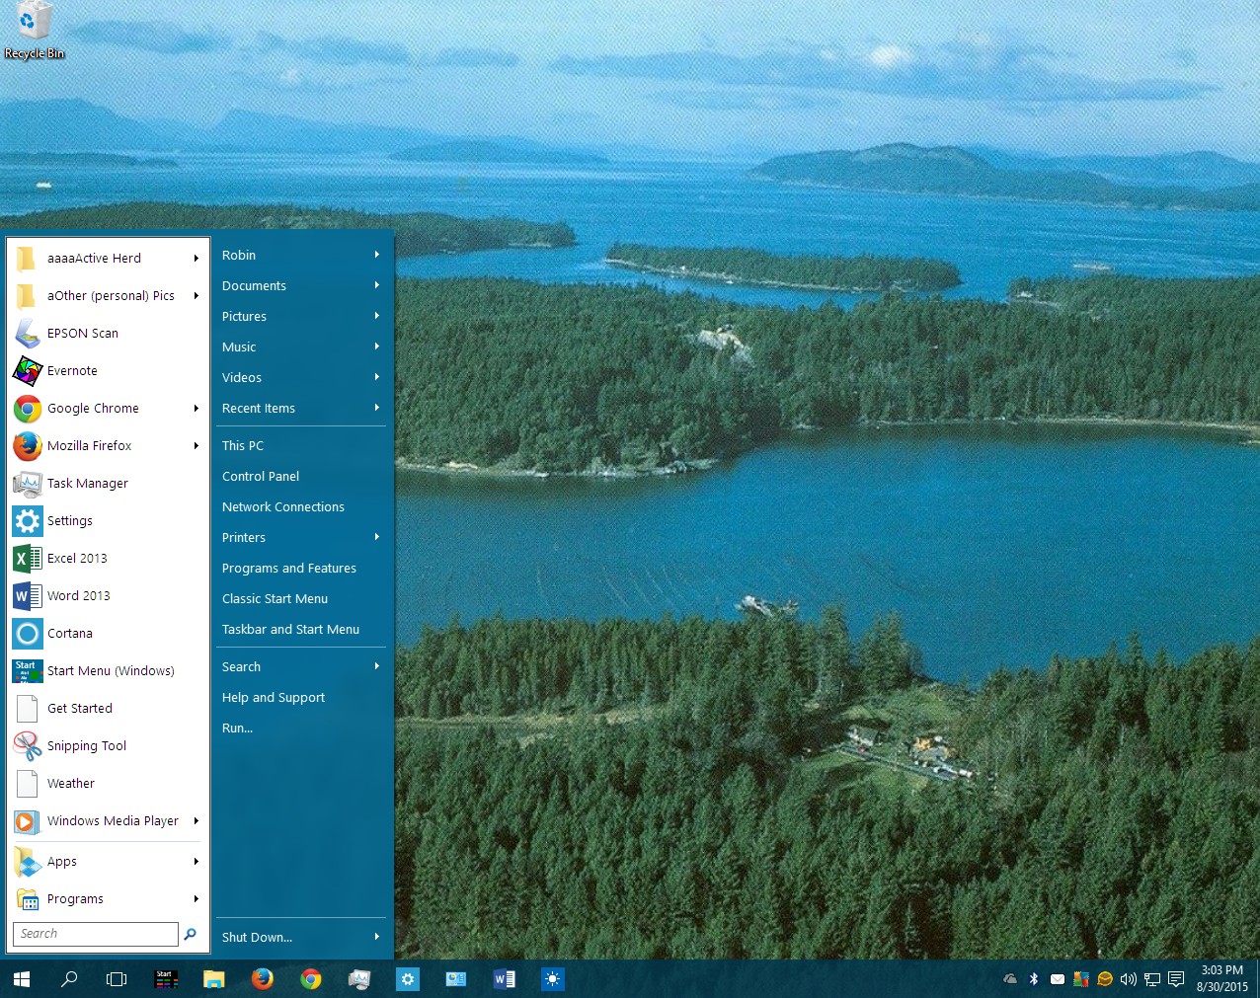Click the magnifier icon beside the menu search box
The width and height of the screenshot is (1260, 998).
click(x=191, y=934)
